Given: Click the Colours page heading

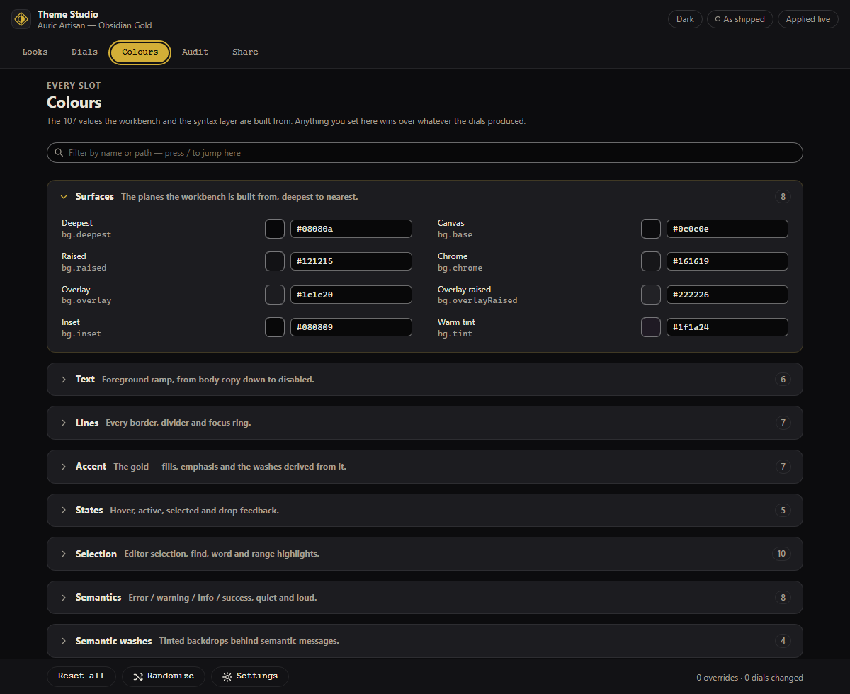Looking at the screenshot, I should (x=74, y=103).
